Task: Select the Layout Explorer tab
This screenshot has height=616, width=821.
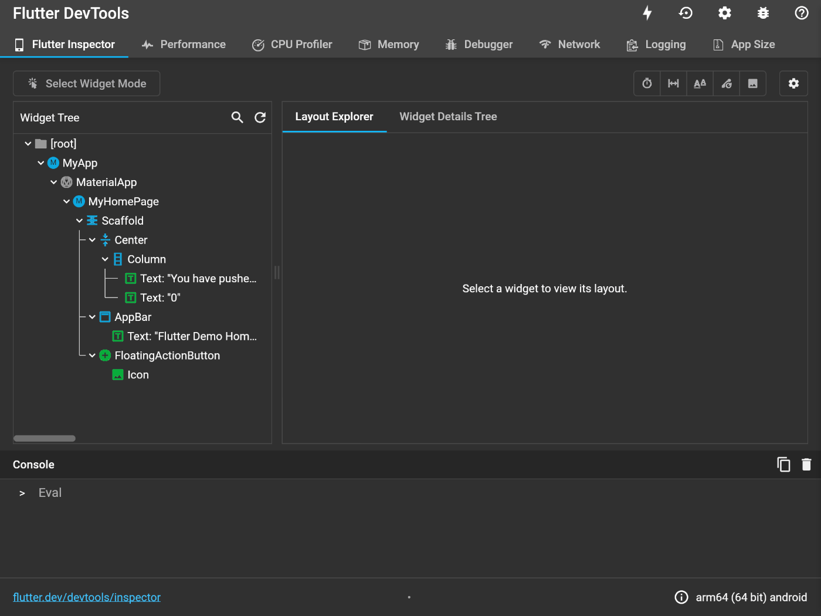Action: coord(334,117)
